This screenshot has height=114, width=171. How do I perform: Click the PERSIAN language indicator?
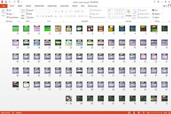click(x=19, y=113)
